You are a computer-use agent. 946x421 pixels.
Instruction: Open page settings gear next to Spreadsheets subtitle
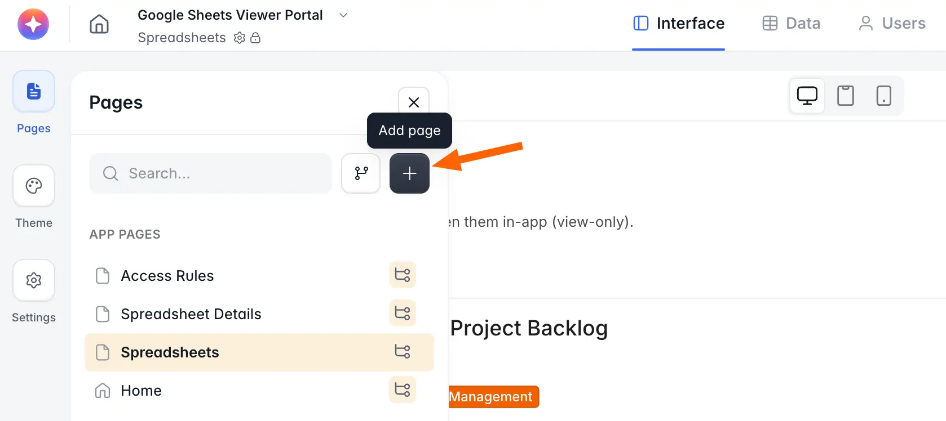tap(240, 38)
